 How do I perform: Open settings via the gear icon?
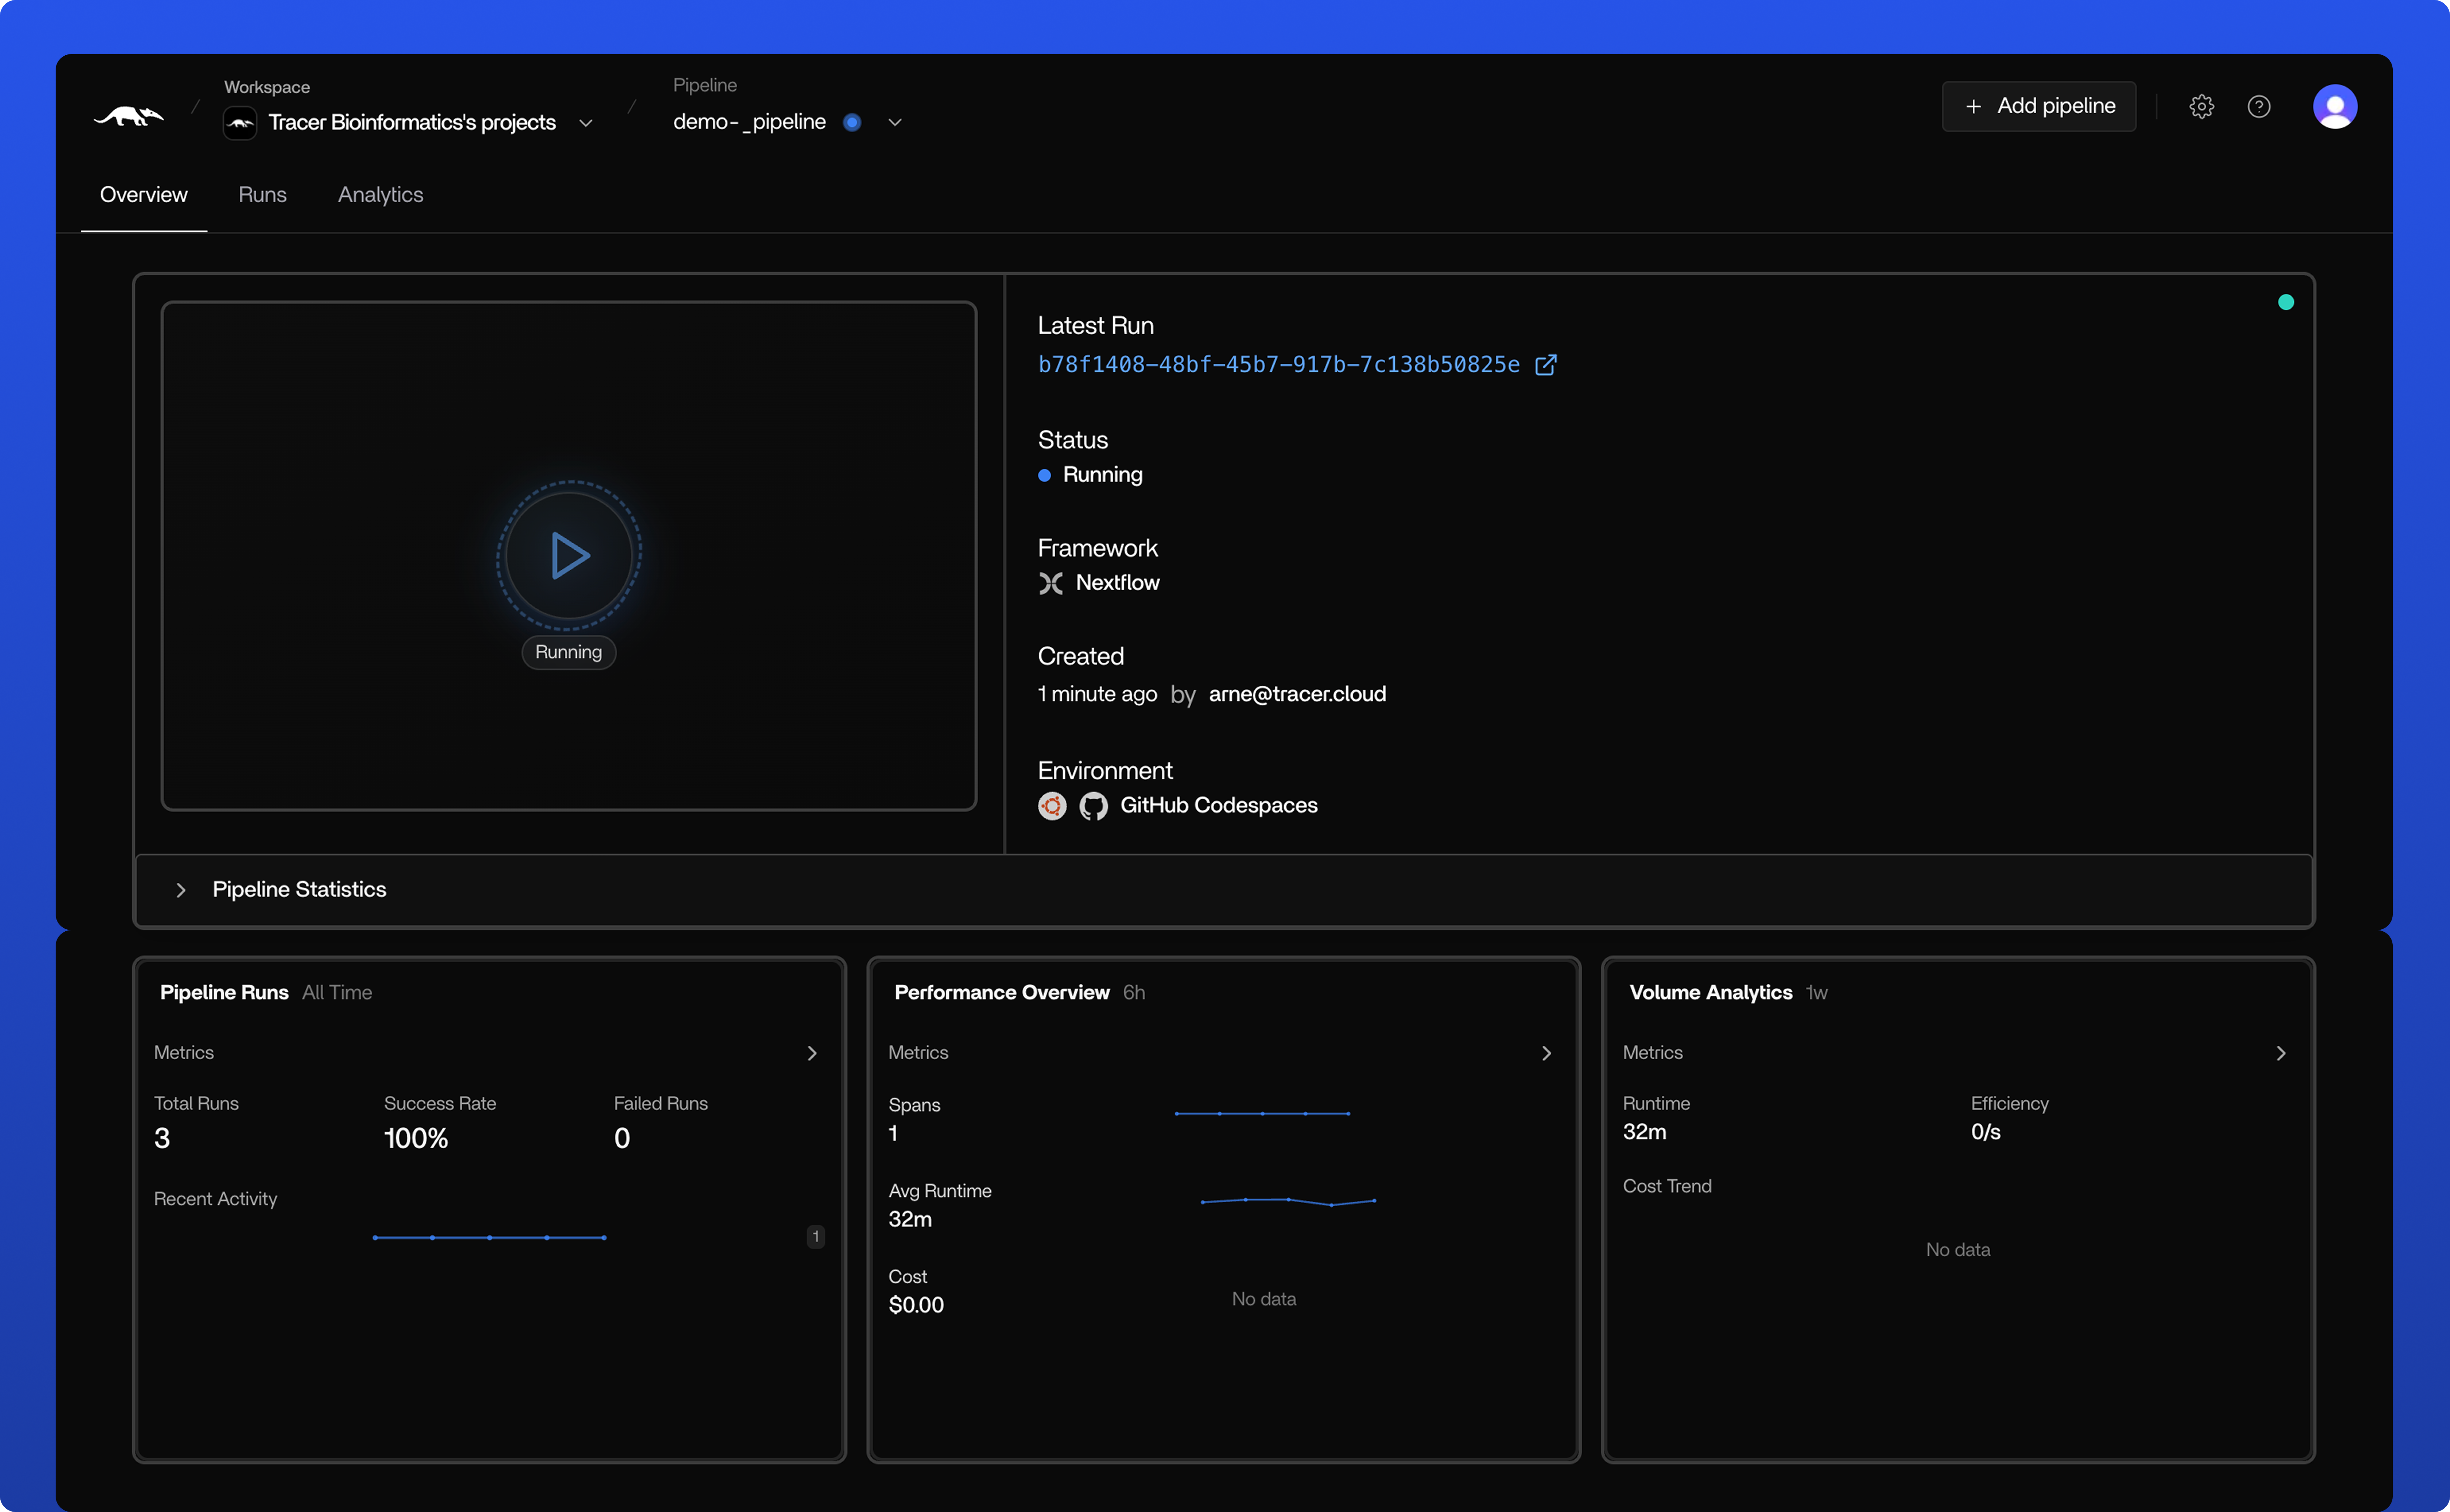(x=2201, y=107)
